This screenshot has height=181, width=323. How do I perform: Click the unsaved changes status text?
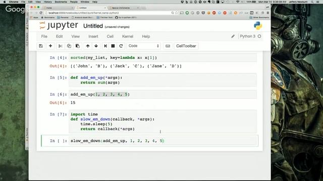(x=117, y=27)
